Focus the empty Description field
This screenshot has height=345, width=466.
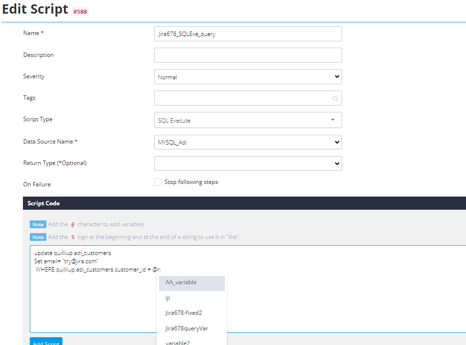pyautogui.click(x=248, y=55)
